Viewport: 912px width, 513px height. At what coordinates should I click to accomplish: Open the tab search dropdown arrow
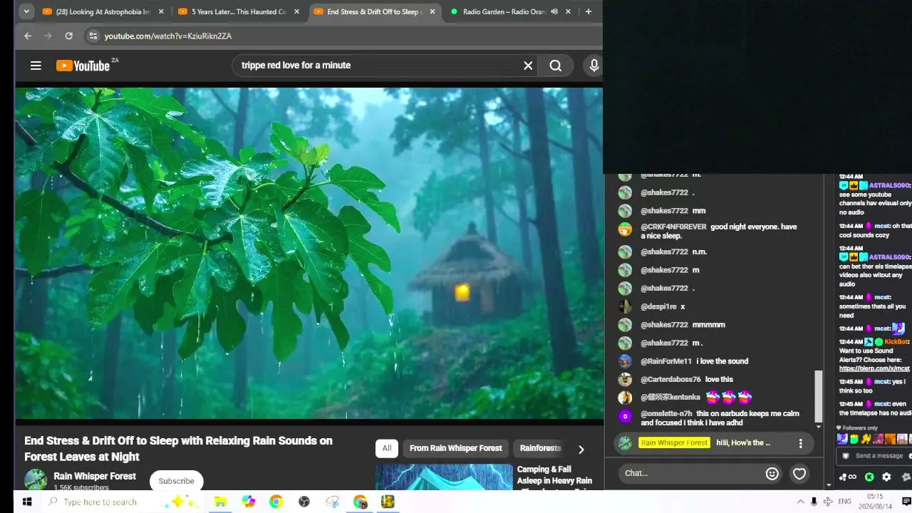(x=26, y=11)
